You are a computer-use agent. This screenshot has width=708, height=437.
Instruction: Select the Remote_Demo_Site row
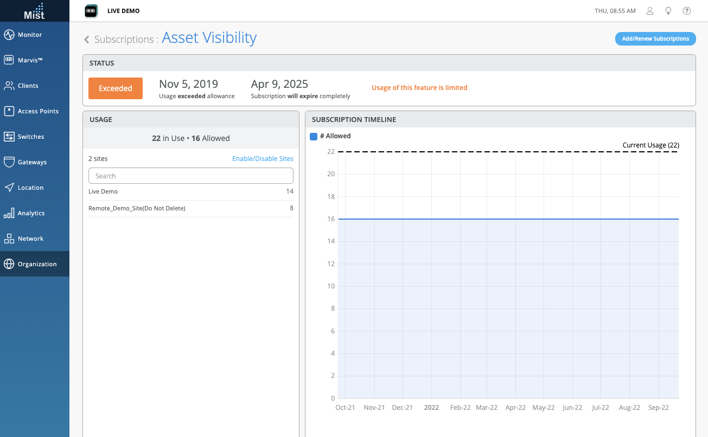coord(191,208)
